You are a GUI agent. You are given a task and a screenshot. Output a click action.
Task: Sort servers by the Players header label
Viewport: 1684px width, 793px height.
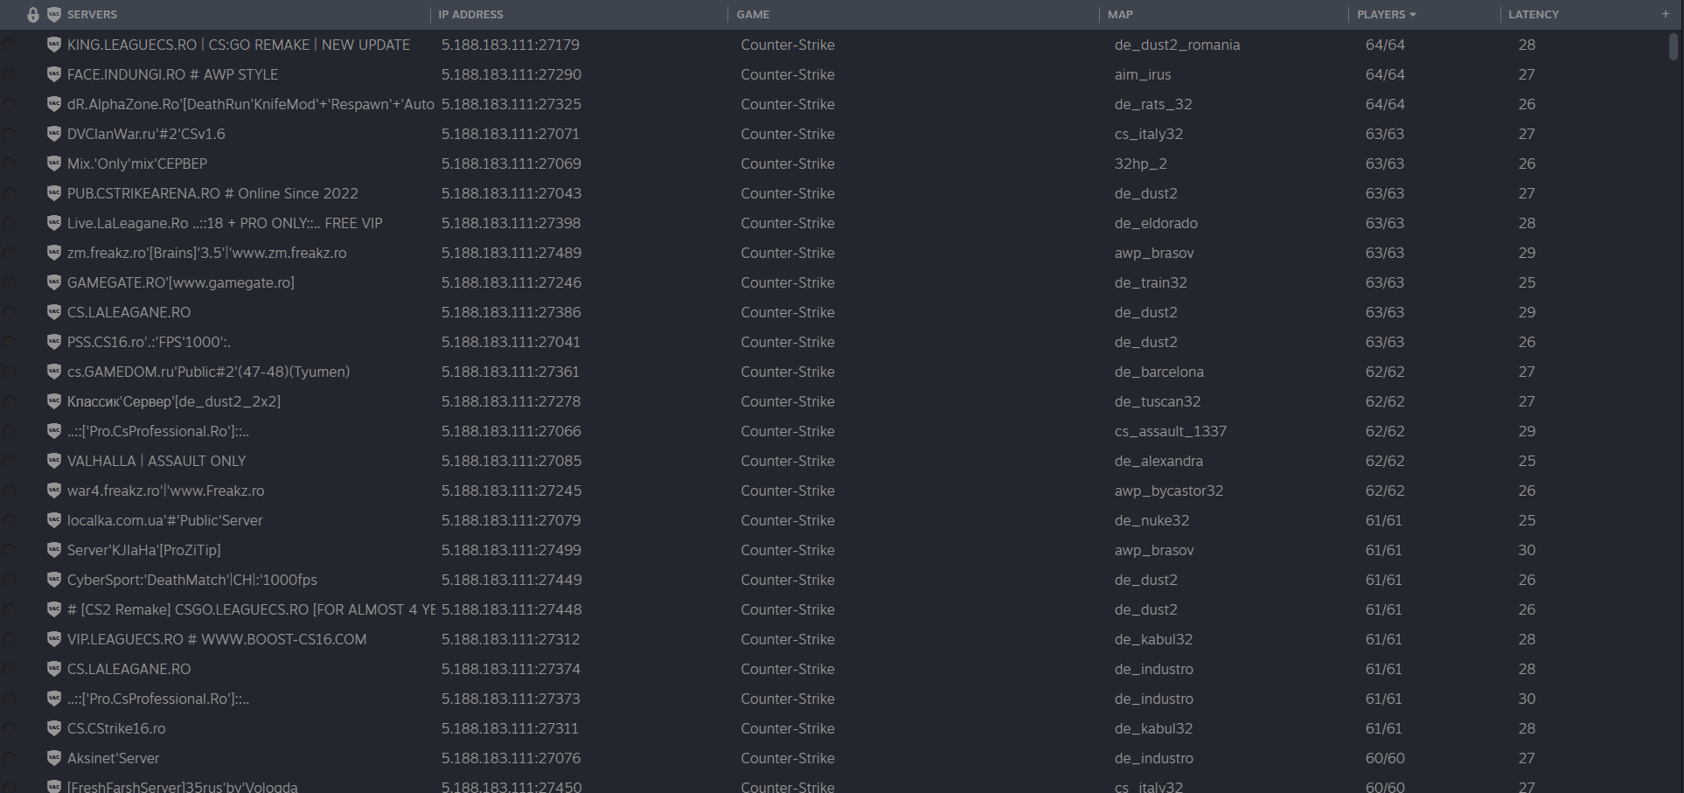pyautogui.click(x=1381, y=14)
